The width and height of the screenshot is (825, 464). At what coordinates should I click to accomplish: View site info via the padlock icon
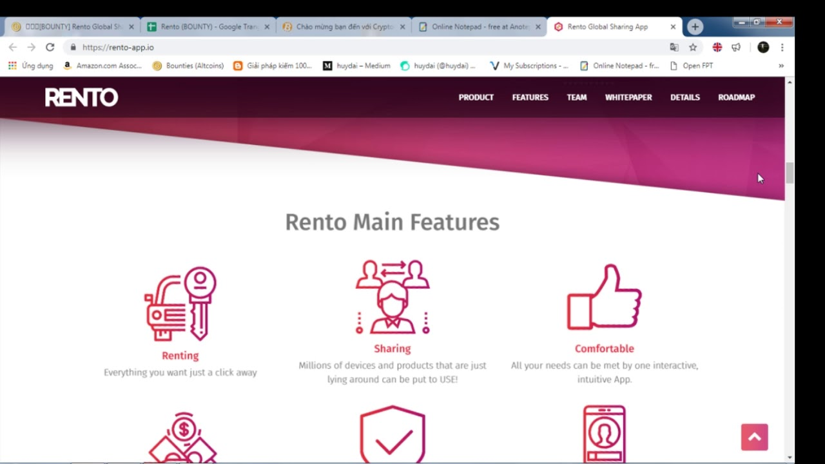pos(73,47)
